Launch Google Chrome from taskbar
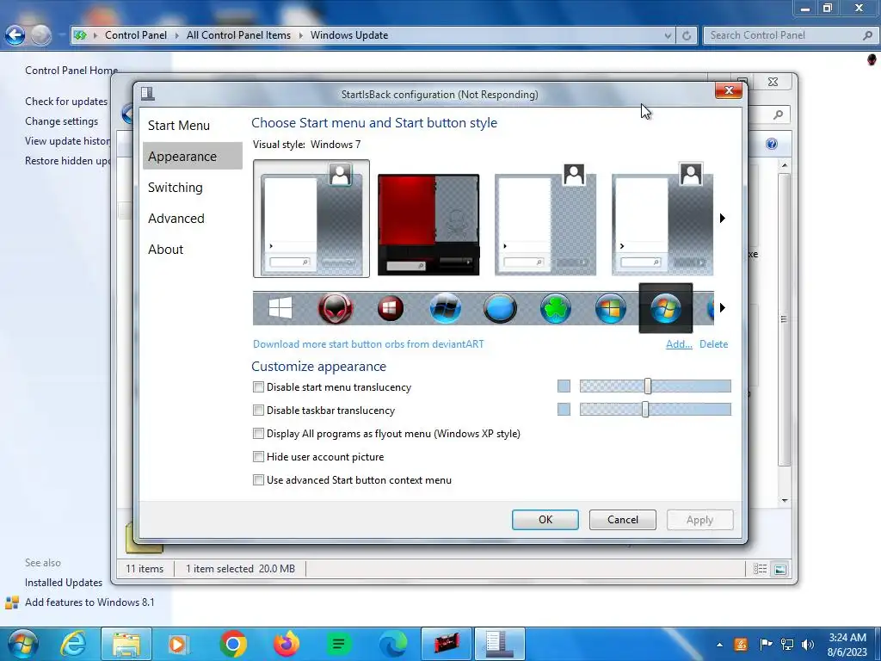881x661 pixels. 233,644
